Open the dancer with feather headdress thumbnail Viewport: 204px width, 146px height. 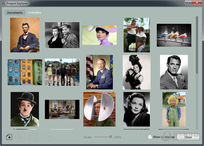point(137,72)
